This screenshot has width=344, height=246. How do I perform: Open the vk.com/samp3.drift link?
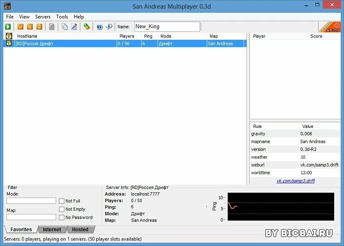coord(296,181)
